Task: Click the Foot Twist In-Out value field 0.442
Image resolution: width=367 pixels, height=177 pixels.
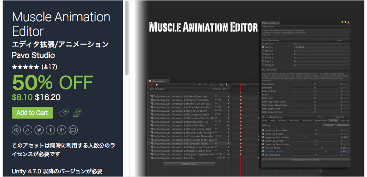Action: [x=345, y=151]
